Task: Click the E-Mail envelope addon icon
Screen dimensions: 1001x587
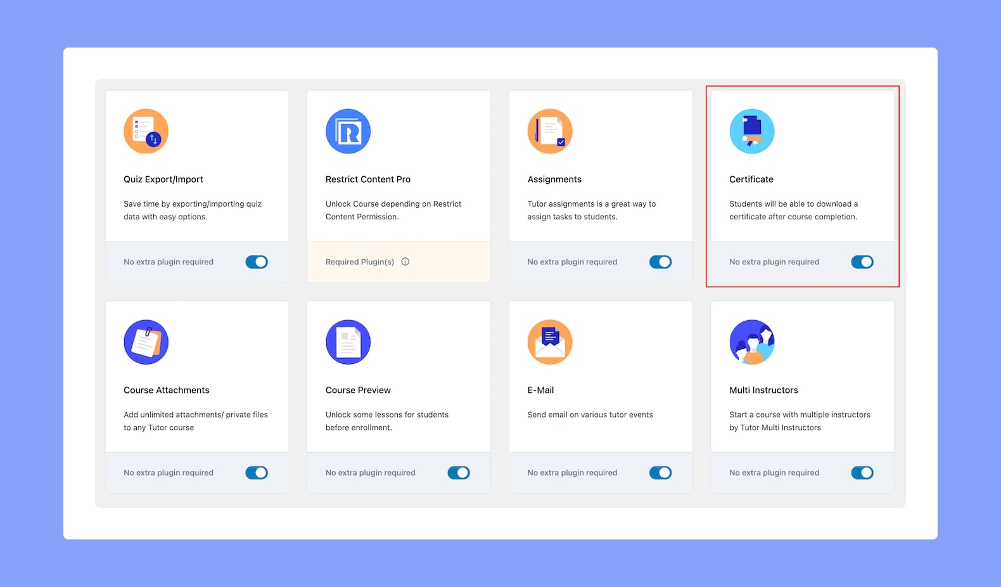Action: (x=550, y=342)
